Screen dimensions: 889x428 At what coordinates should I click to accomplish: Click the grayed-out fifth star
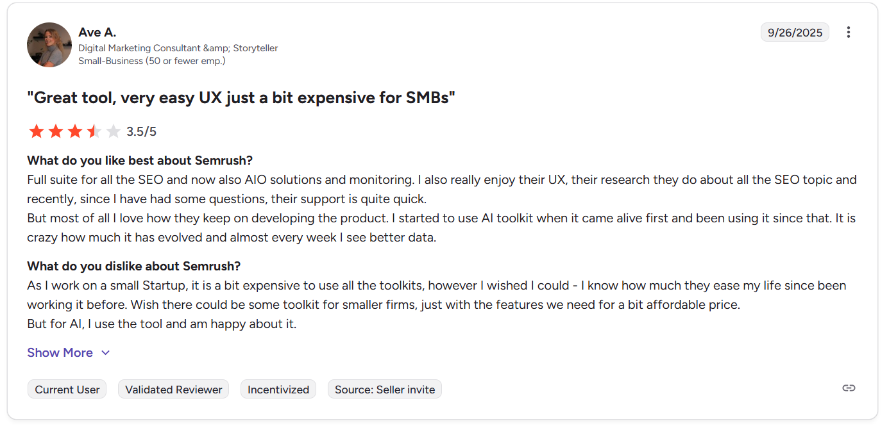114,131
